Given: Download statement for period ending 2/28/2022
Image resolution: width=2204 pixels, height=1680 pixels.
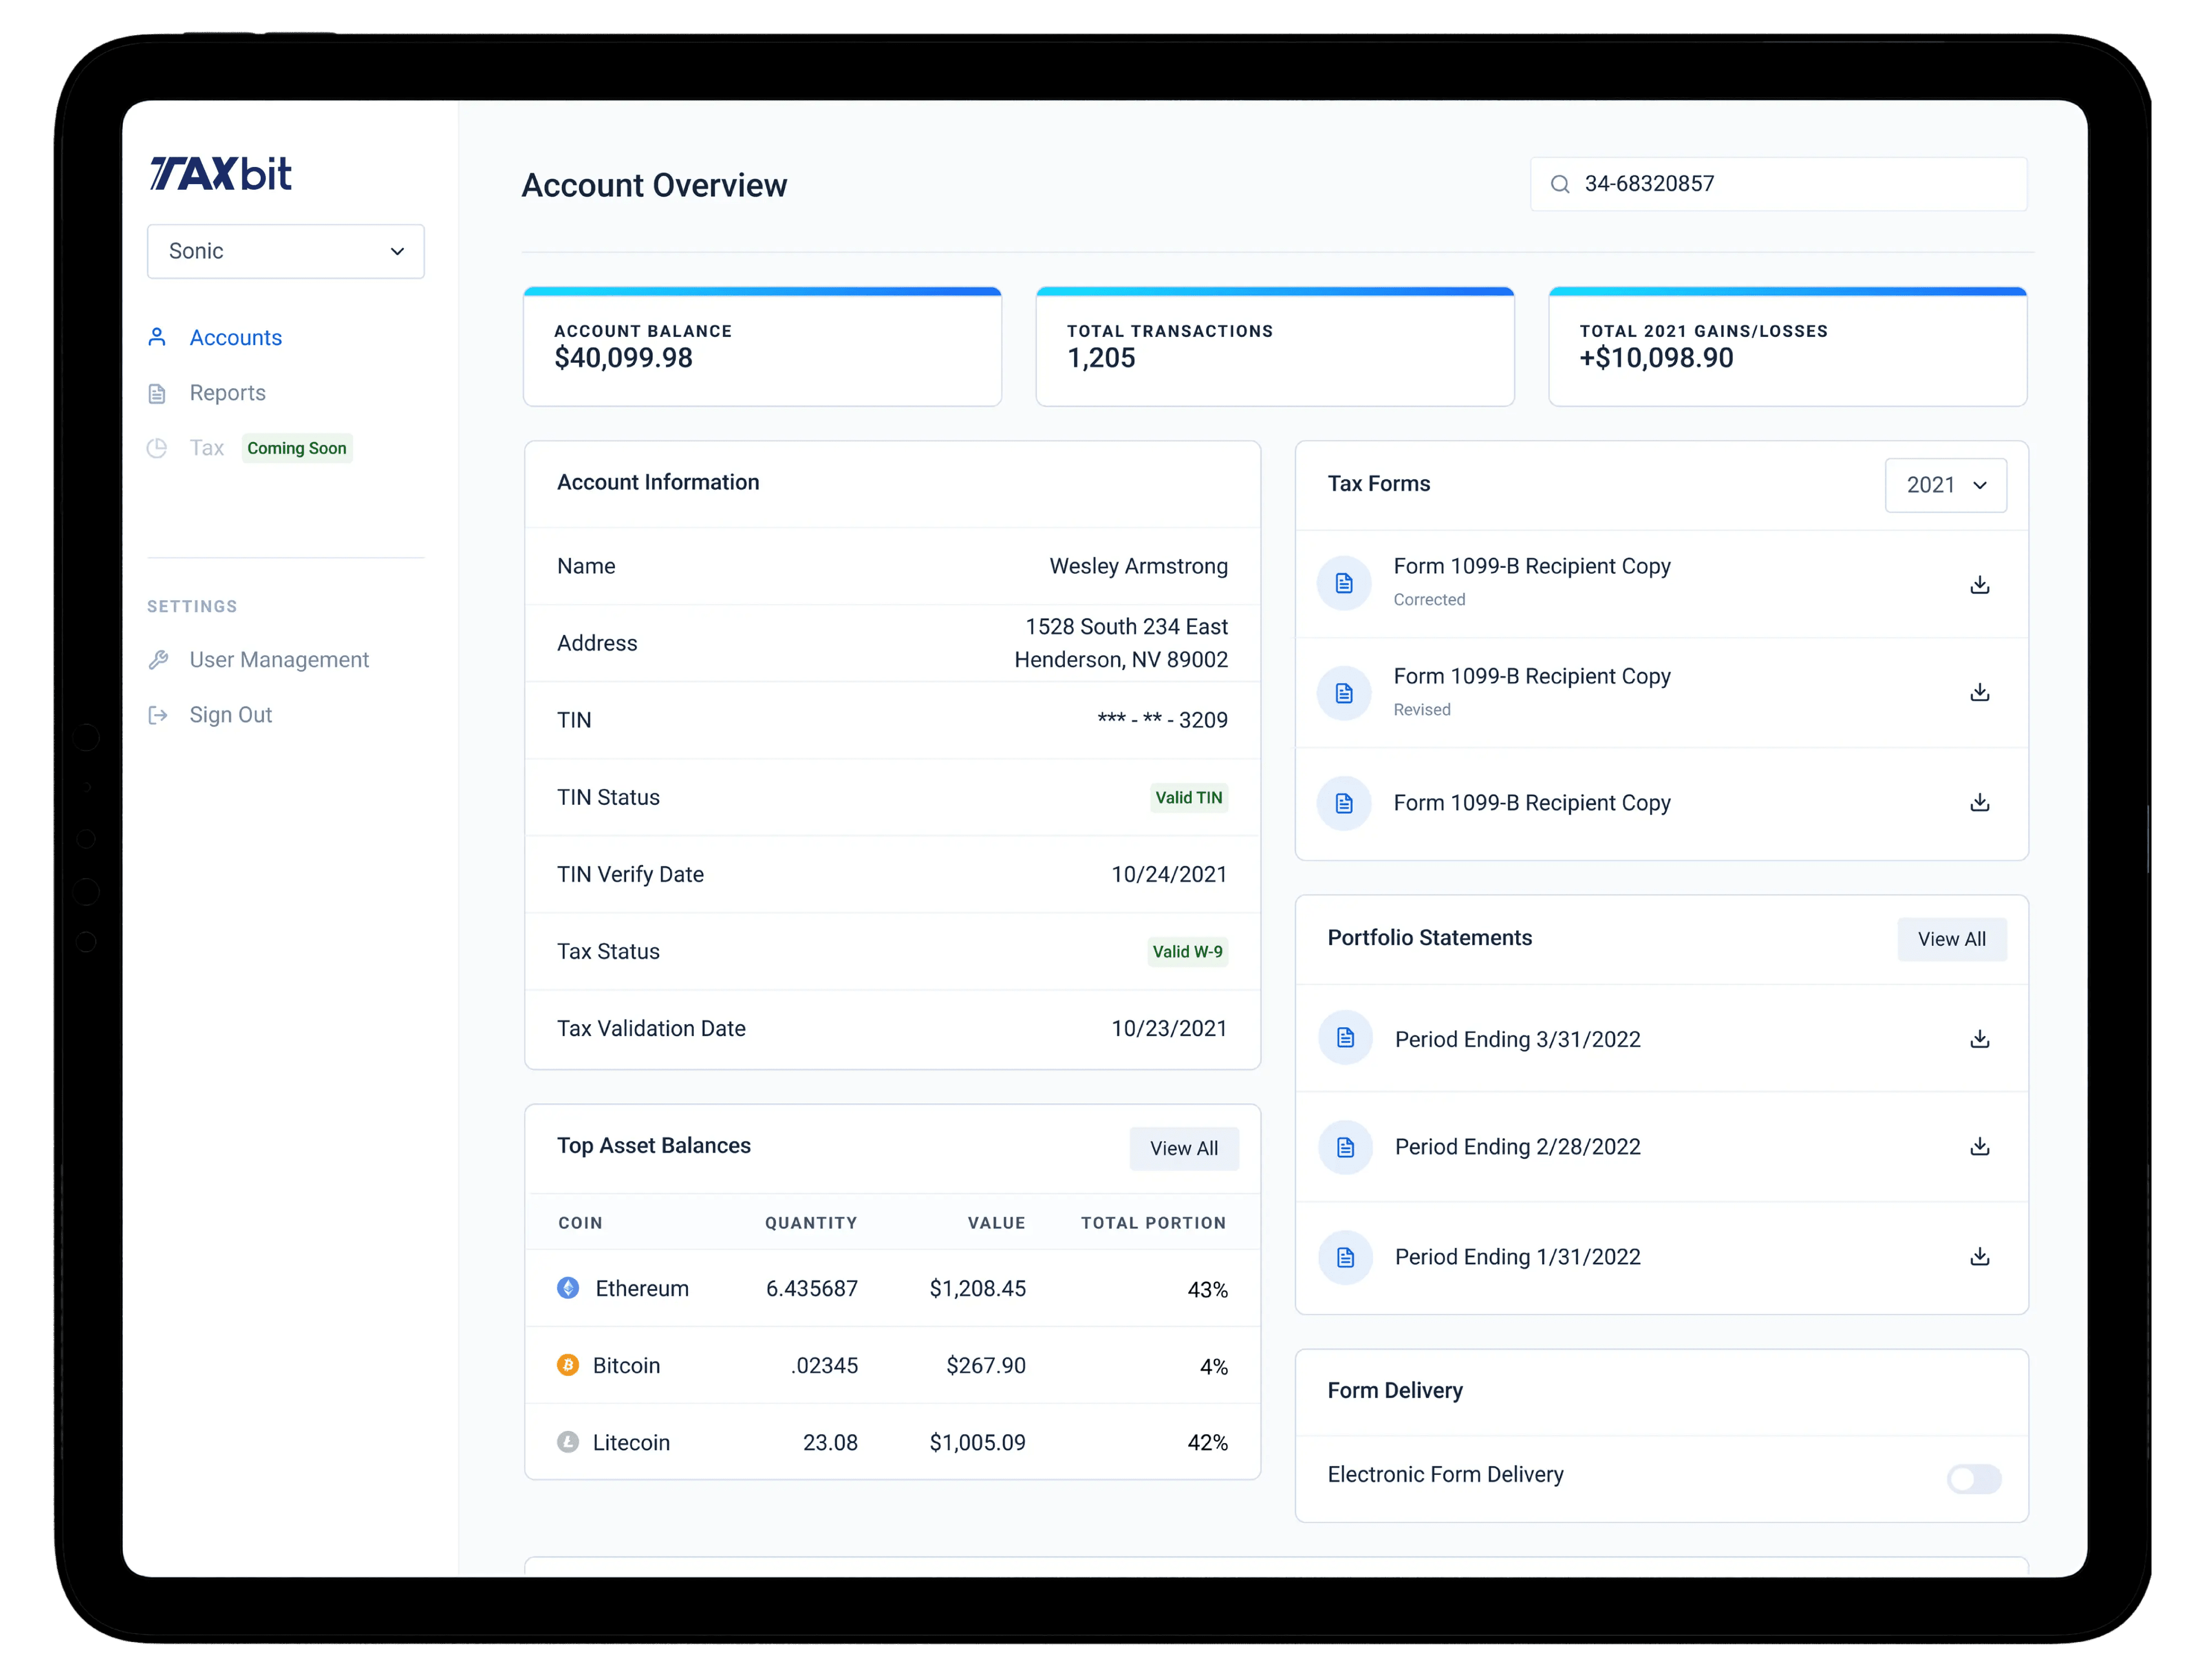Looking at the screenshot, I should pyautogui.click(x=1979, y=1146).
